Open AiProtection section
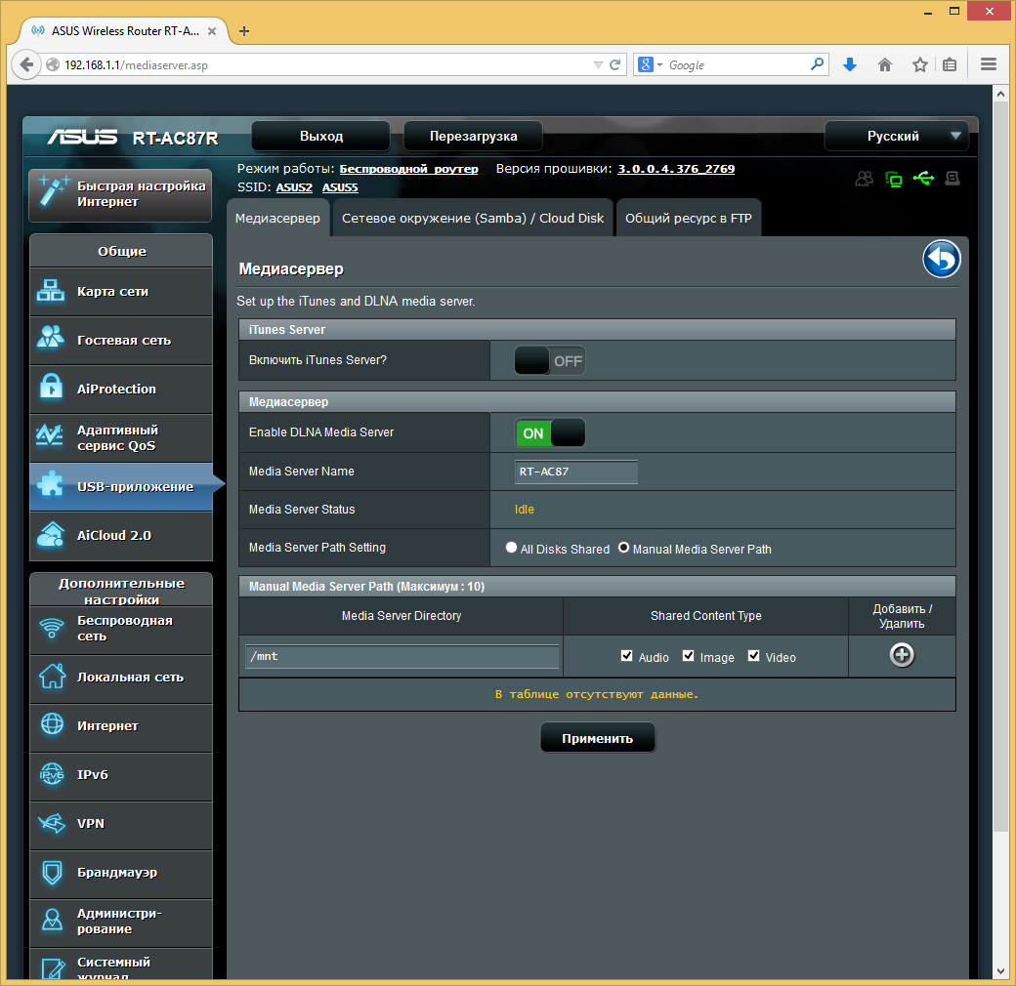This screenshot has height=986, width=1016. pyautogui.click(x=121, y=390)
